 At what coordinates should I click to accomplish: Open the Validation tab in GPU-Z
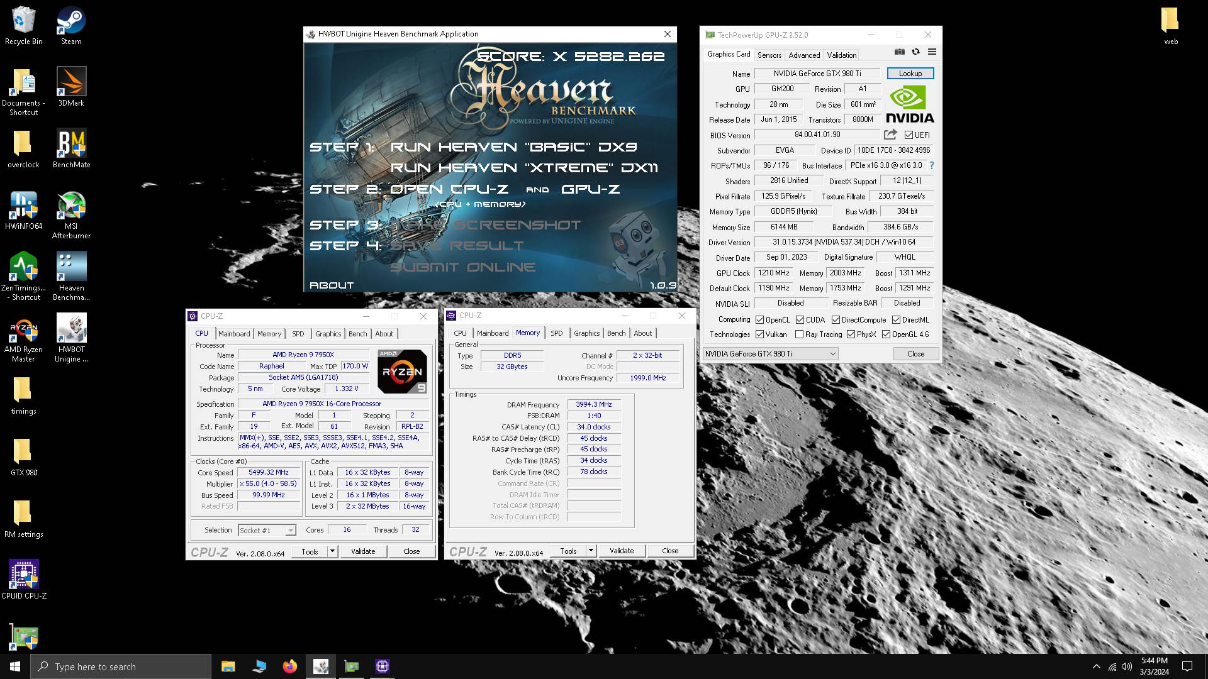pyautogui.click(x=842, y=55)
